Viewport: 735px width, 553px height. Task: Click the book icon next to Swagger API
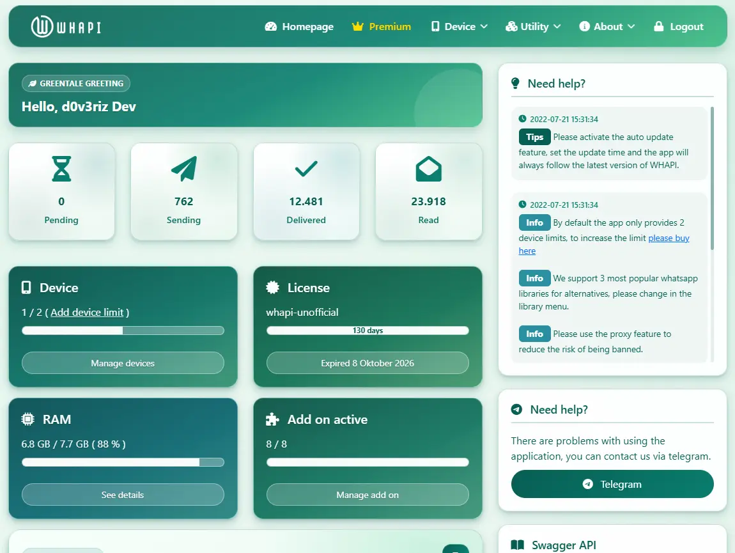517,545
